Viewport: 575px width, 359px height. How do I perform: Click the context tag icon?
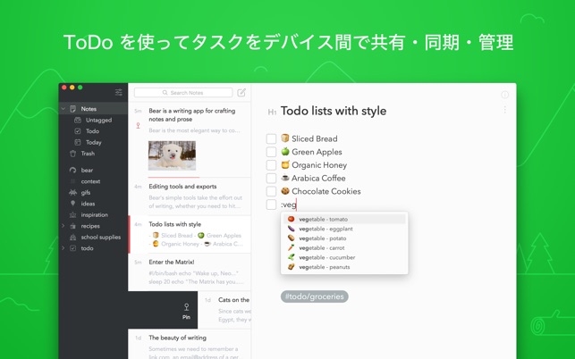[73, 181]
